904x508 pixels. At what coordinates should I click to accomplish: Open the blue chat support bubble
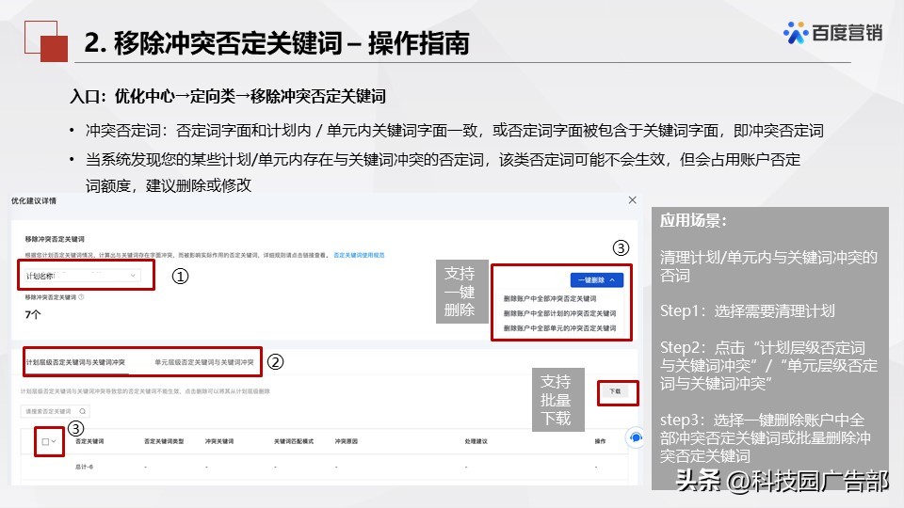coord(636,437)
